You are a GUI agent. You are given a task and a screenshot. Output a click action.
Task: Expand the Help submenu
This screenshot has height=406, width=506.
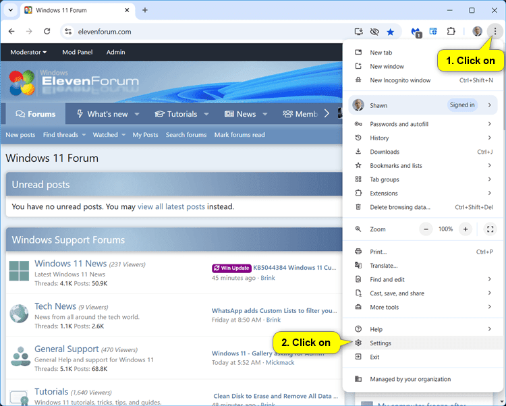pos(423,329)
